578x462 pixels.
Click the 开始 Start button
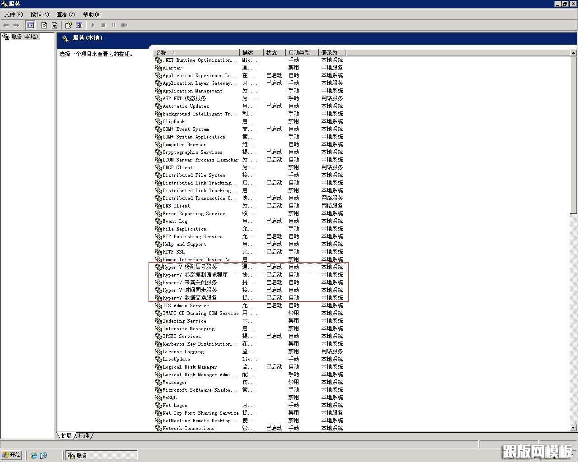(12, 455)
